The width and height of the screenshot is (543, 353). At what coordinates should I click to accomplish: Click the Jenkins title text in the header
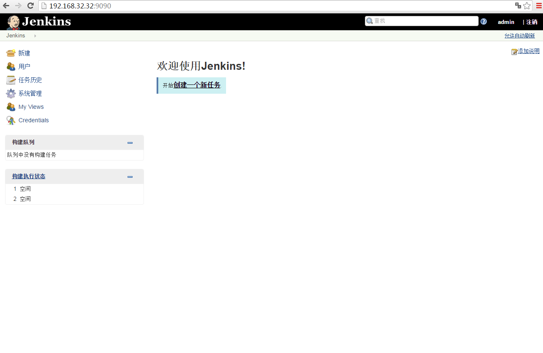click(46, 21)
